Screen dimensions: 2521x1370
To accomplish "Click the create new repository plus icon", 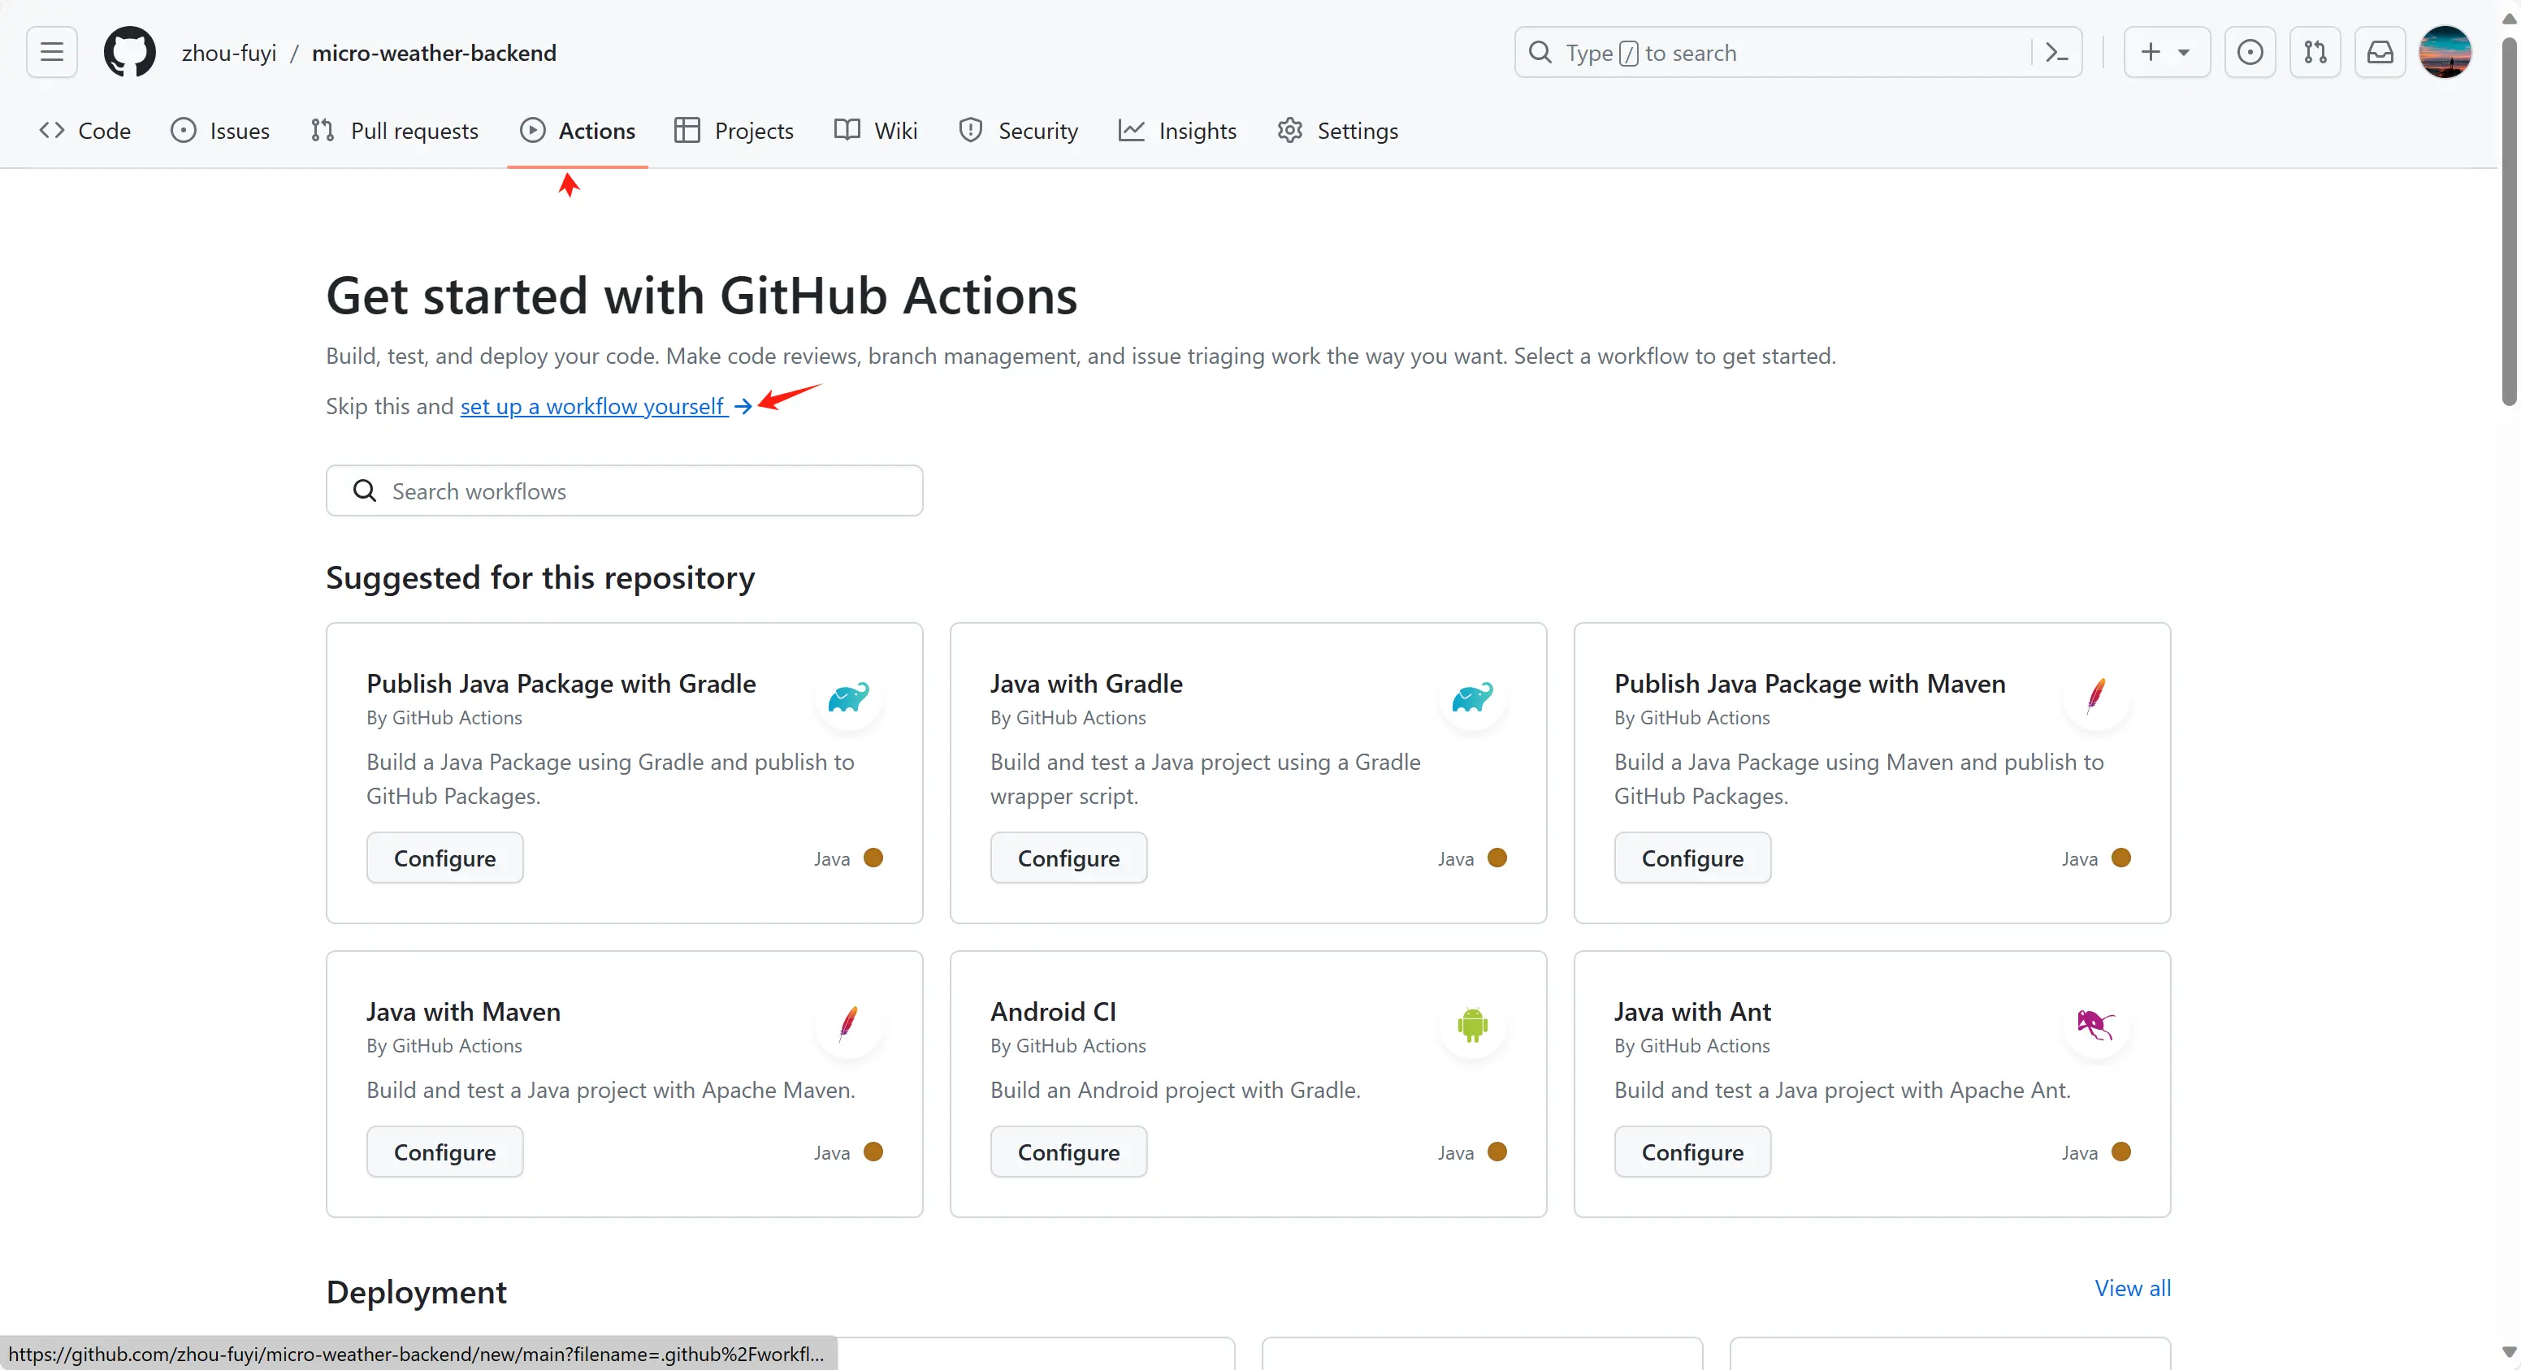I will tap(2150, 52).
